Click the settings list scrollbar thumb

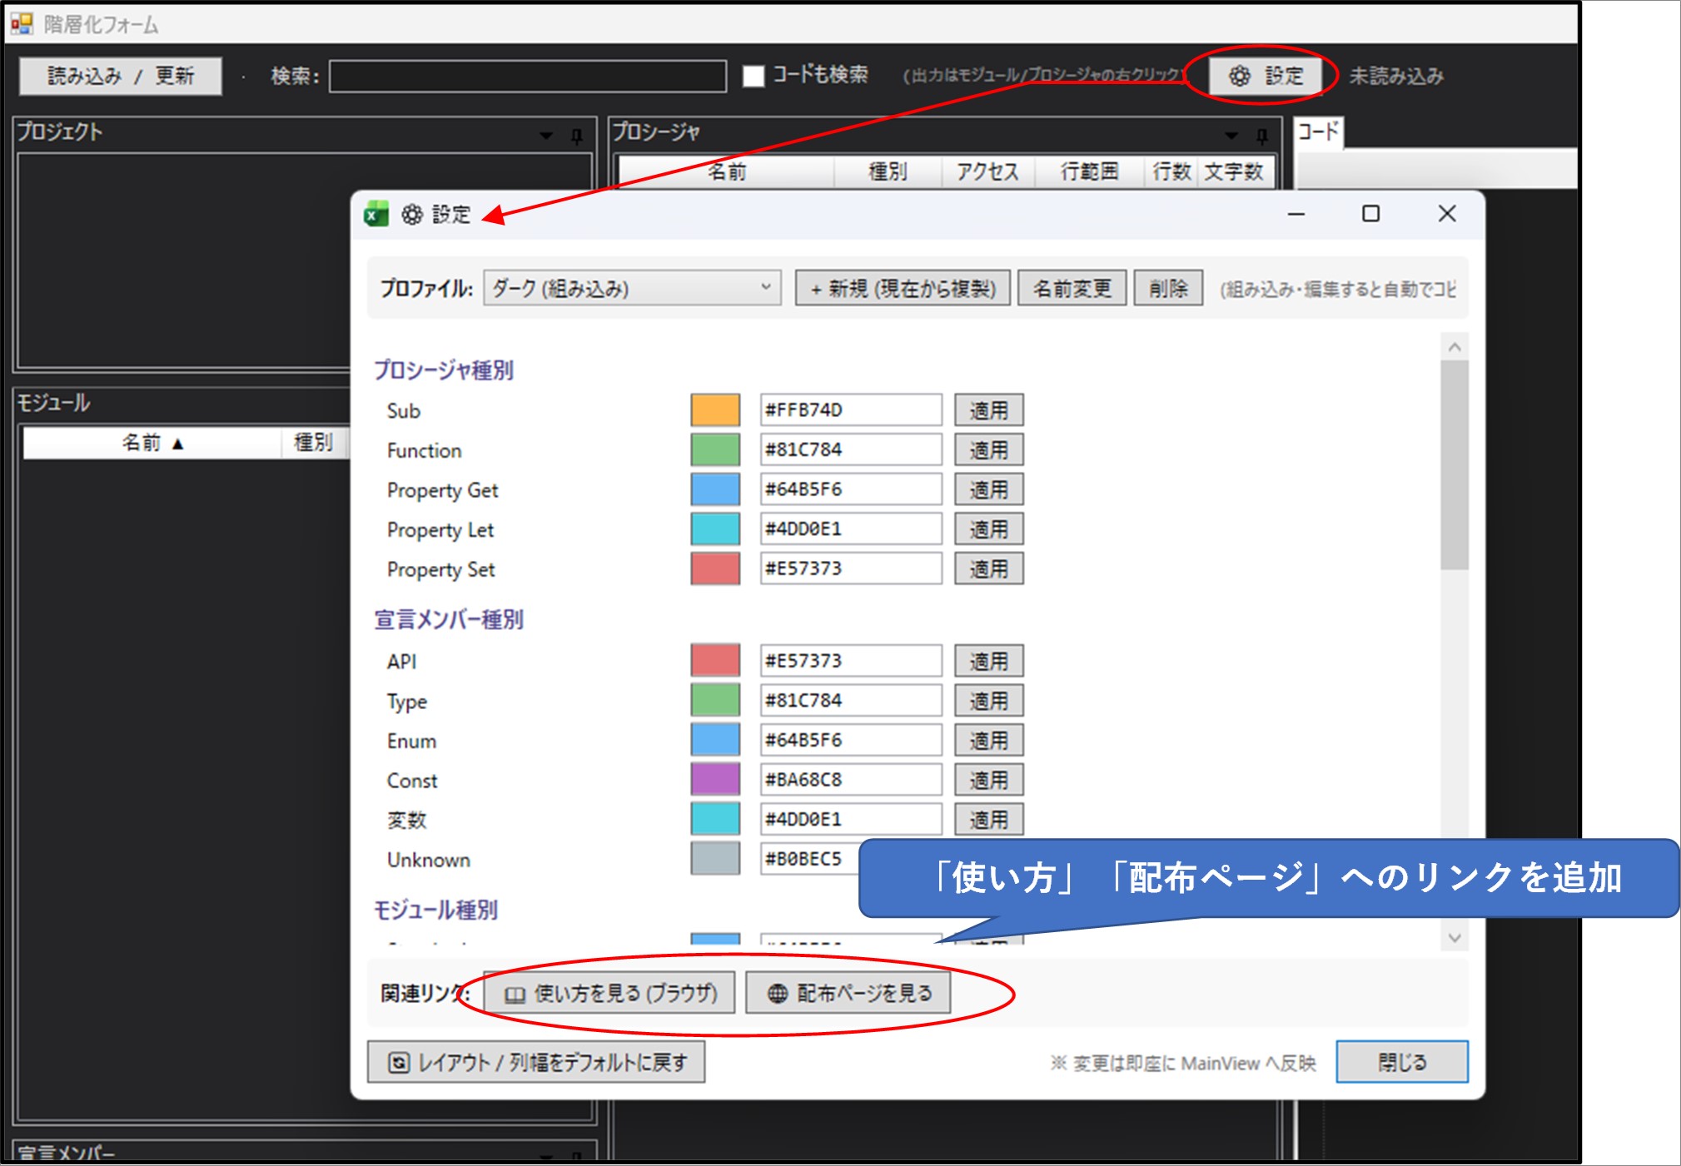pyautogui.click(x=1455, y=464)
